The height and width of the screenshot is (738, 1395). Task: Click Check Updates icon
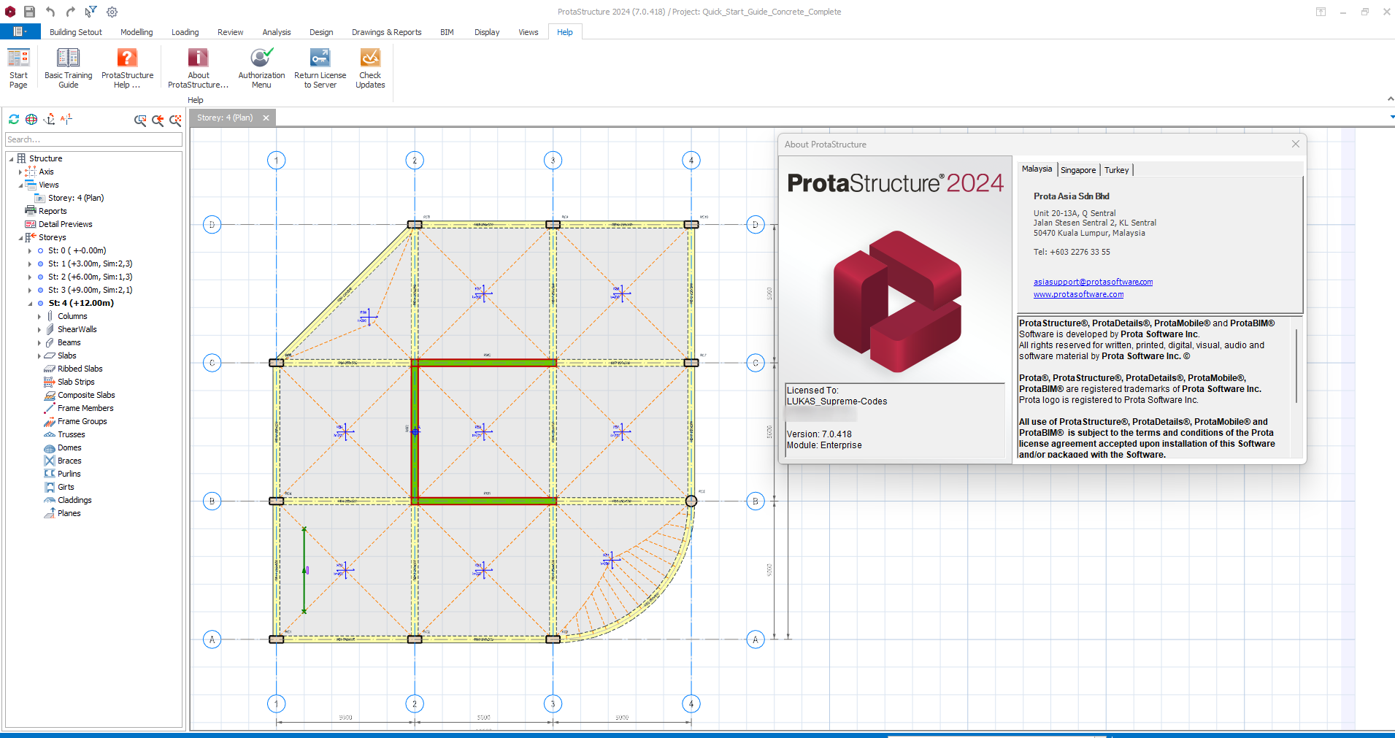370,68
